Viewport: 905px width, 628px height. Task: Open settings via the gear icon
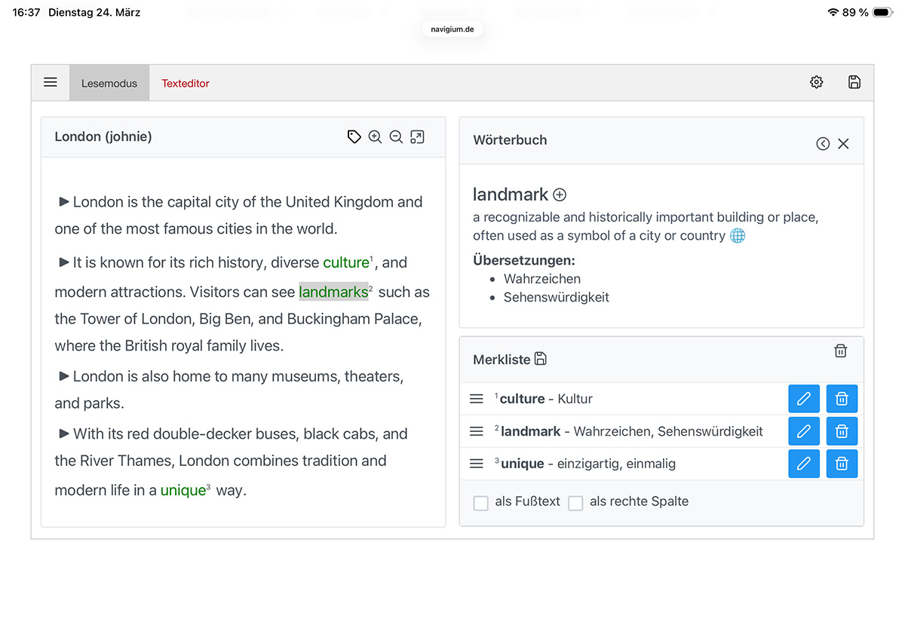pyautogui.click(x=816, y=83)
